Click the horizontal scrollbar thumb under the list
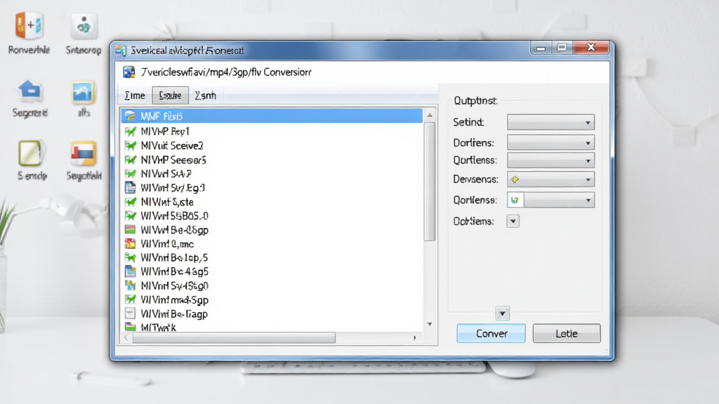Screen dimensions: 719x404 [x=234, y=337]
